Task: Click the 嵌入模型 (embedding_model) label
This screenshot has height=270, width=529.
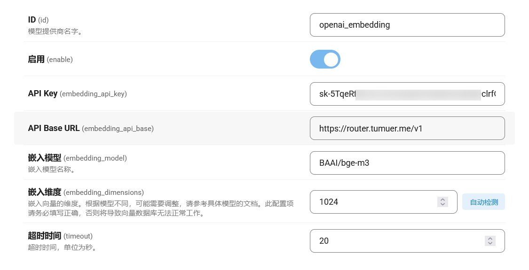Action: [x=77, y=158]
